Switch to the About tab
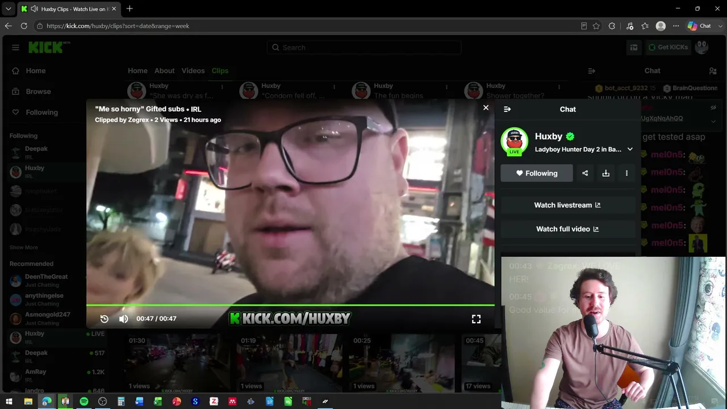The height and width of the screenshot is (409, 727). pyautogui.click(x=165, y=70)
